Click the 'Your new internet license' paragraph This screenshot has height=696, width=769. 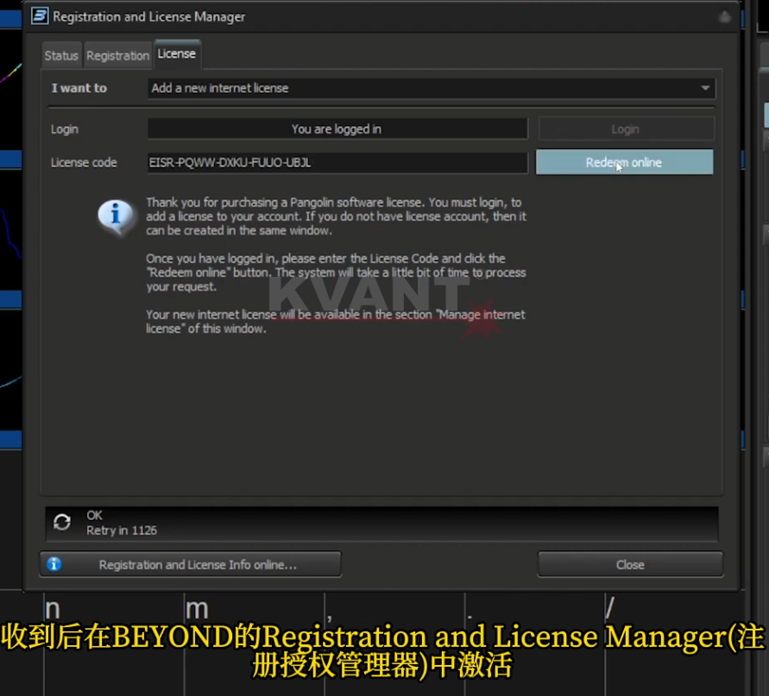336,322
